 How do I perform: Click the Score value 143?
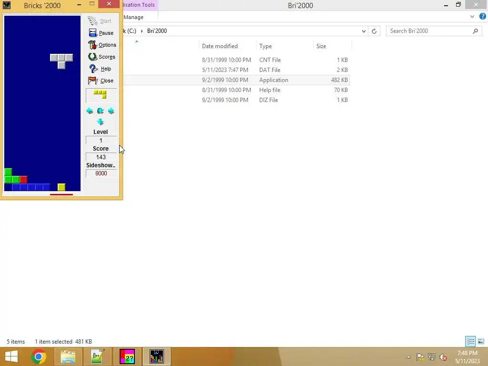tap(101, 157)
